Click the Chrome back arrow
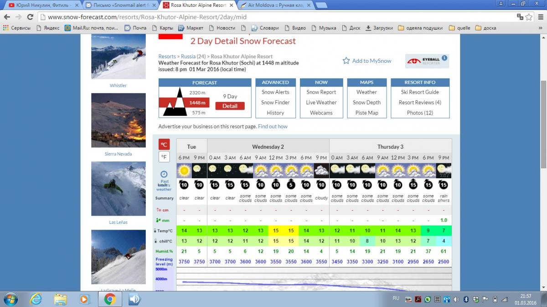The width and height of the screenshot is (547, 307). coord(7,17)
